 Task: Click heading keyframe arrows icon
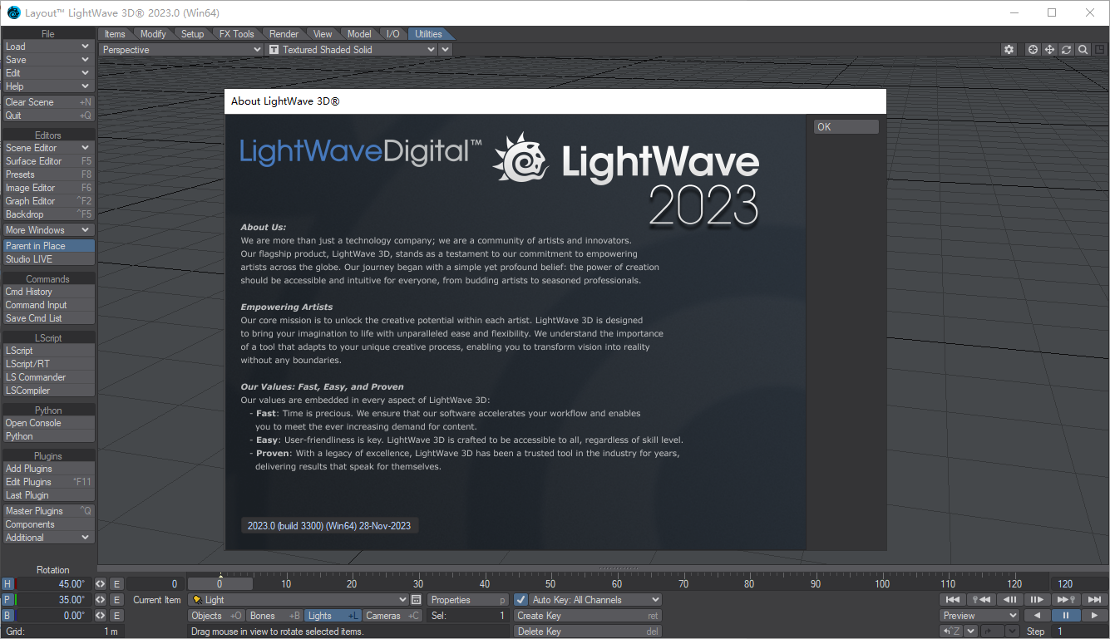tap(101, 584)
